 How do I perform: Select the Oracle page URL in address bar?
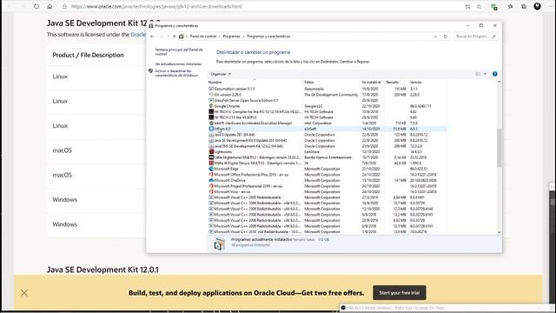[156, 6]
